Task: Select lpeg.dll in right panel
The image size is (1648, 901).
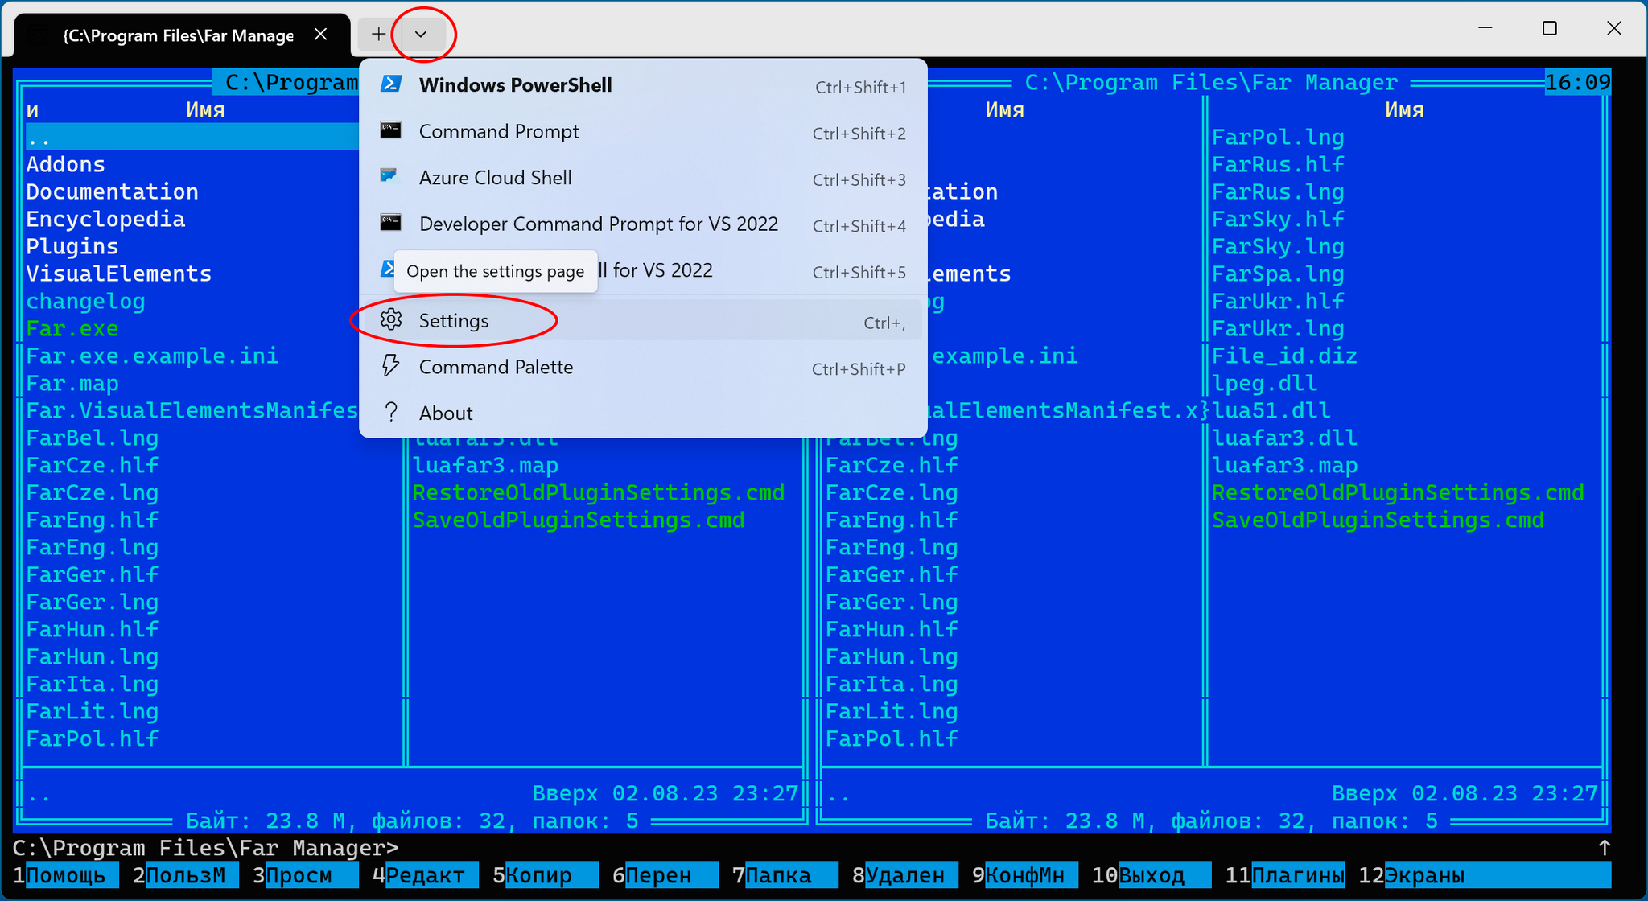Action: (1265, 383)
